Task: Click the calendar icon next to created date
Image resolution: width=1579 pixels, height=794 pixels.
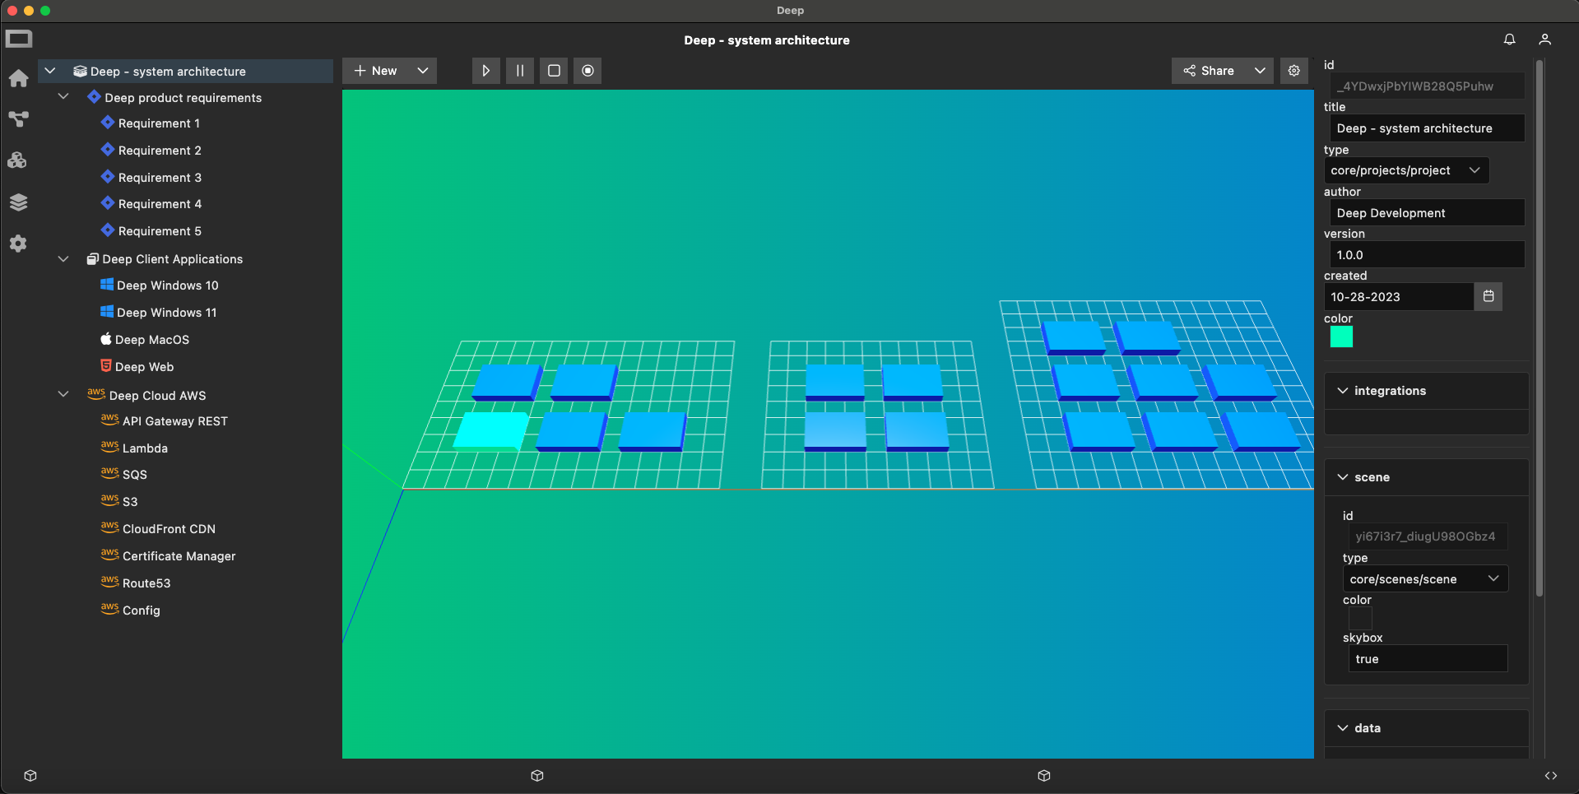Action: [1488, 296]
